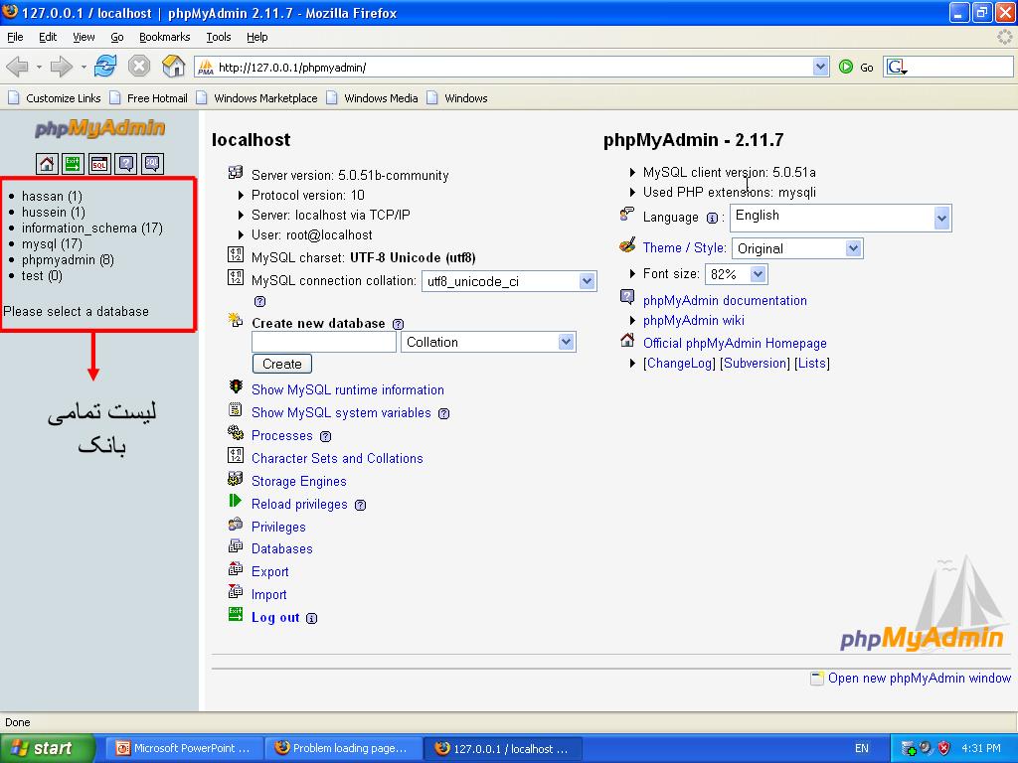The height and width of the screenshot is (763, 1018).
Task: Open the MySQL connection collation dropdown
Action: 509,281
